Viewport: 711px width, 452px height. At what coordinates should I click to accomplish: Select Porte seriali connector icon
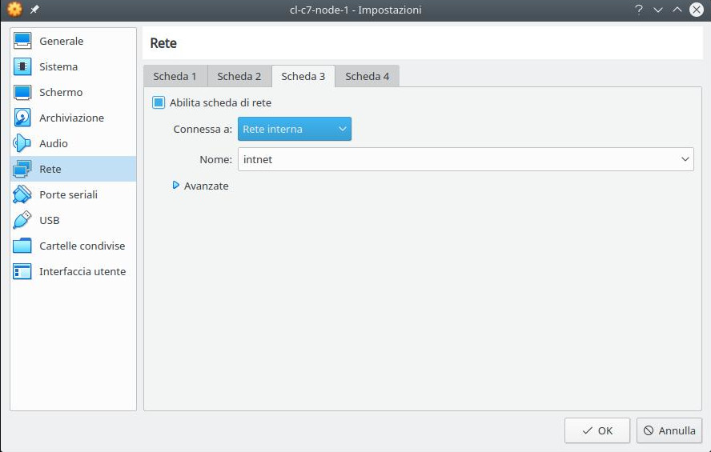[22, 194]
